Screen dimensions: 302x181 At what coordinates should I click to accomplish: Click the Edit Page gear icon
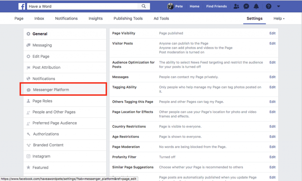point(28,56)
